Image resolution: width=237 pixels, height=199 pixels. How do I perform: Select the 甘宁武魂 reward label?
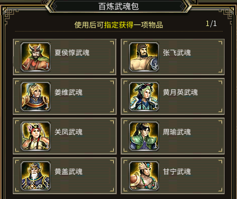coord(177,171)
